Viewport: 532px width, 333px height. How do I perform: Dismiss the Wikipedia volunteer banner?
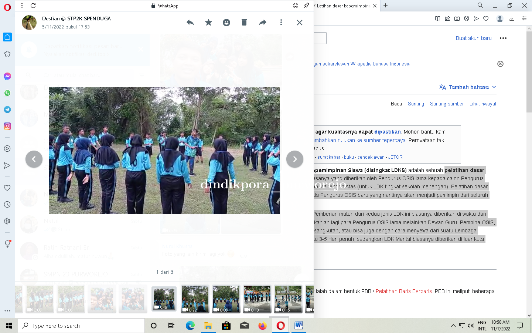point(501,64)
